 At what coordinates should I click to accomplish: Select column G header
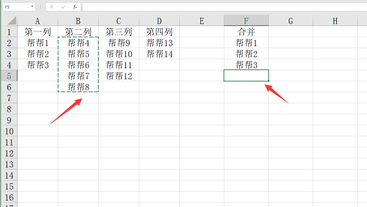[x=291, y=20]
